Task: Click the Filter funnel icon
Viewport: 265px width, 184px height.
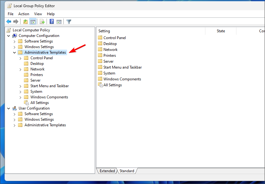Action: click(69, 22)
